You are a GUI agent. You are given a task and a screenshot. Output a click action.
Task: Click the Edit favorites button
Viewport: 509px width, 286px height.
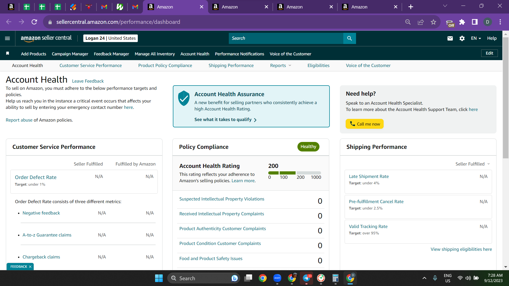click(x=489, y=53)
